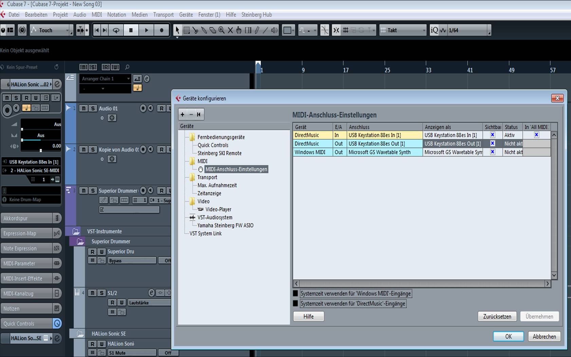Select the Range Selection tool

pos(186,30)
